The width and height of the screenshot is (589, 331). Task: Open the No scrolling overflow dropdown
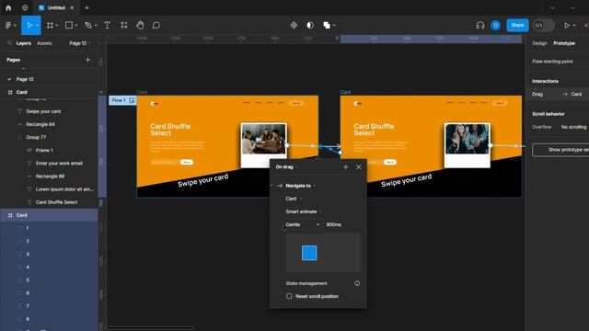574,127
